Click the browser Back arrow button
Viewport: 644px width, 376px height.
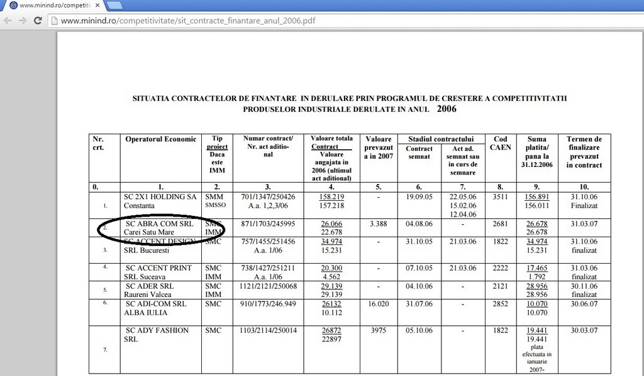(x=8, y=20)
